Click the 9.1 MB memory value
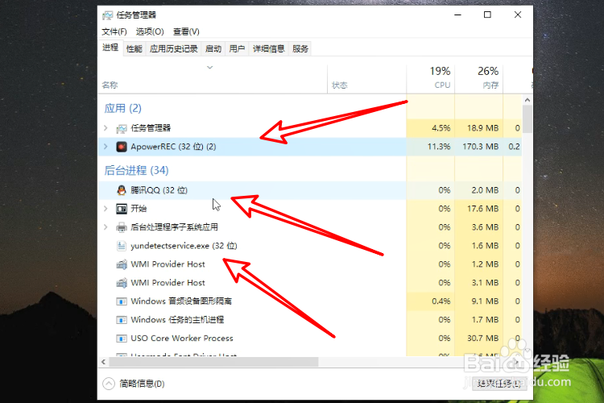 tap(485, 301)
